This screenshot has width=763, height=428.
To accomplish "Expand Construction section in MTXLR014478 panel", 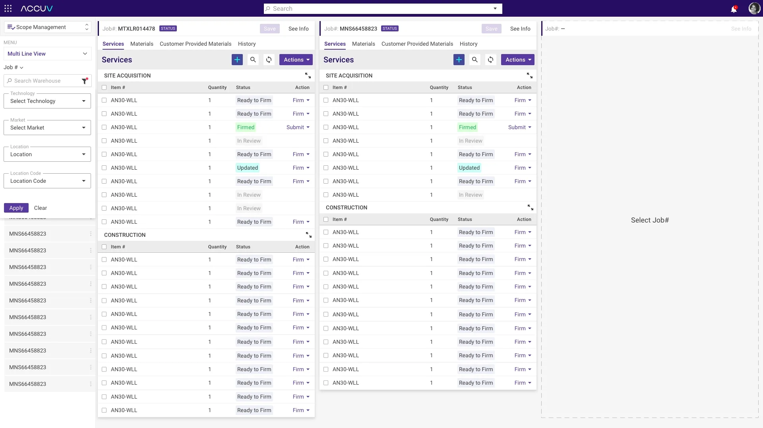I will [x=309, y=235].
